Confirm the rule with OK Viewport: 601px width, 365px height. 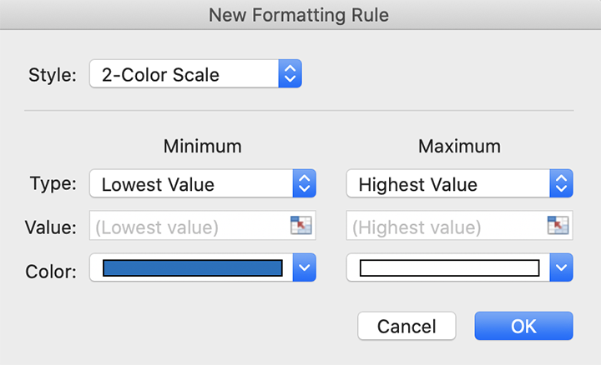[523, 326]
